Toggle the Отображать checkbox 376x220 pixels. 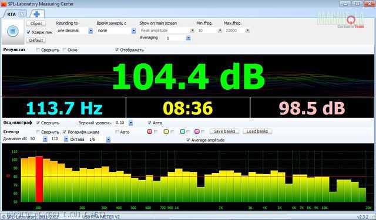(x=117, y=49)
